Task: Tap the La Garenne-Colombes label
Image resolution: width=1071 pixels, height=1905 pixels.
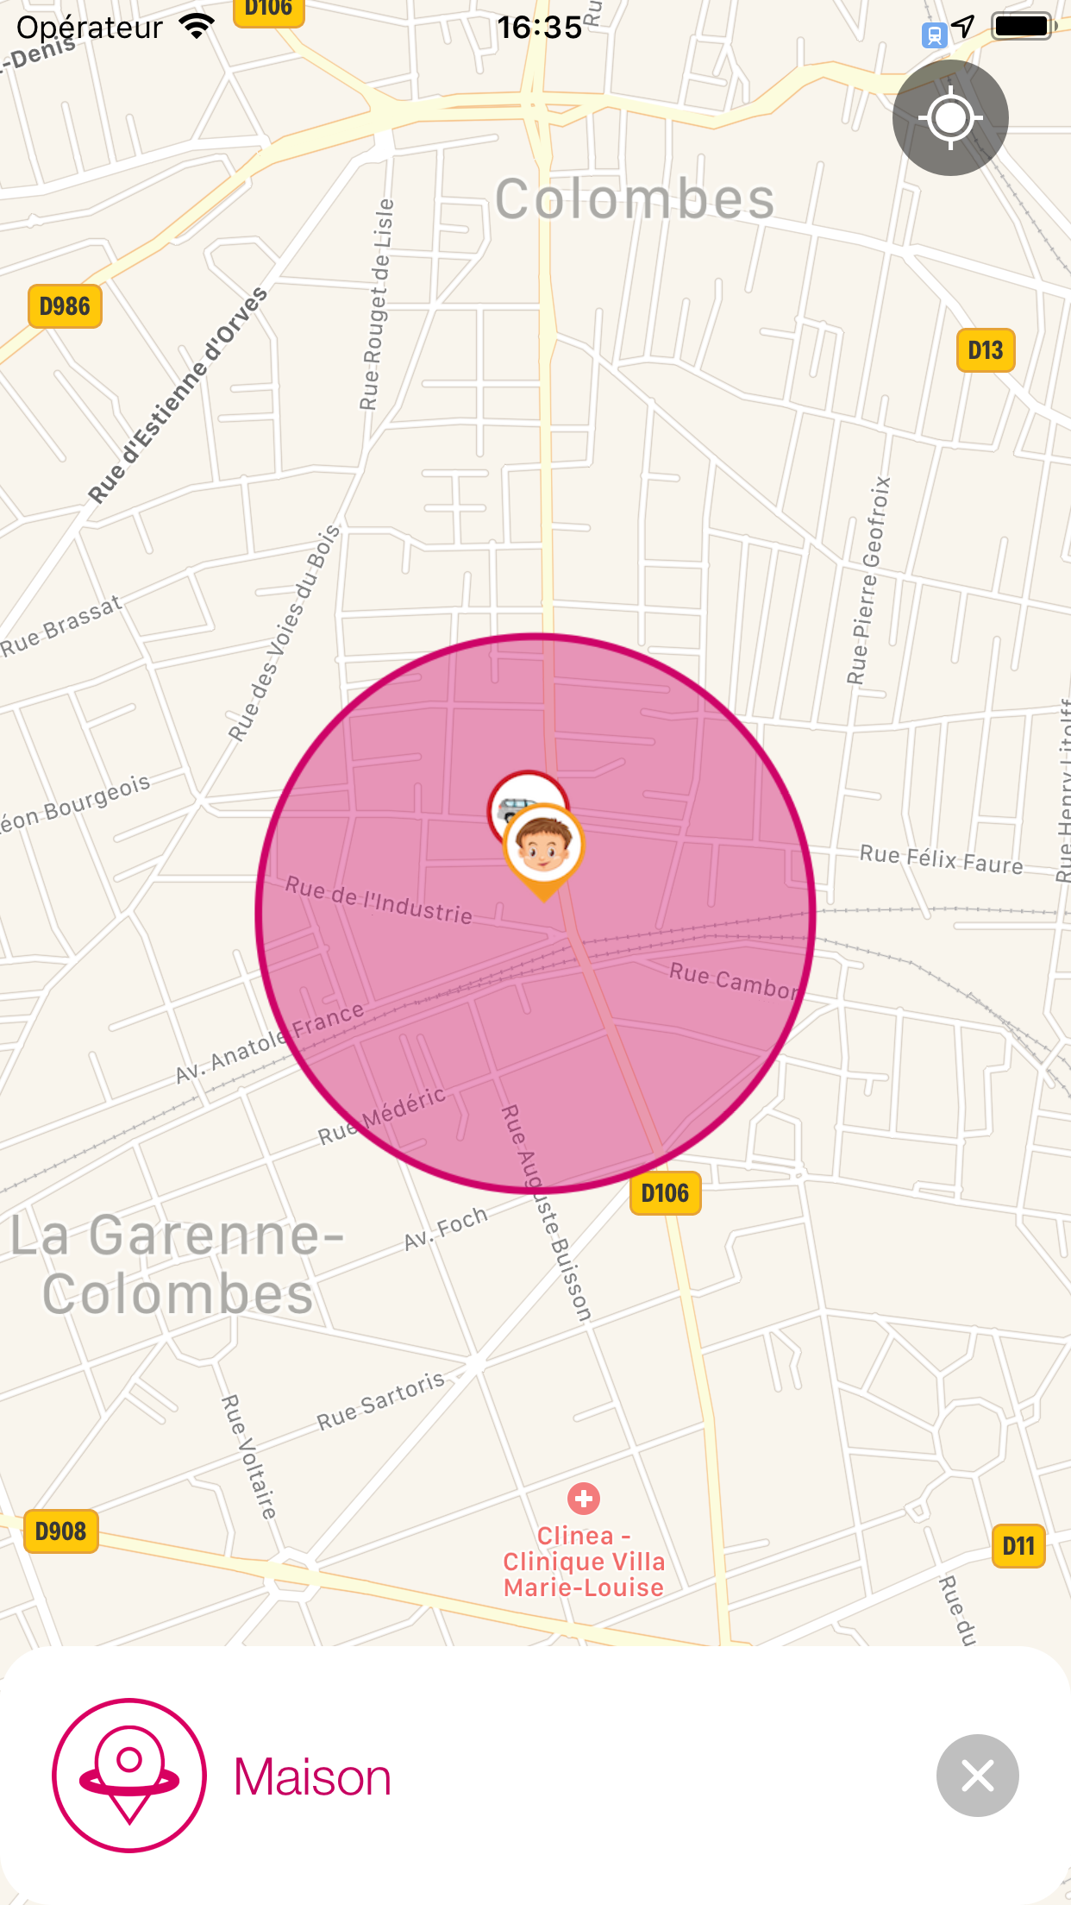Action: [177, 1265]
